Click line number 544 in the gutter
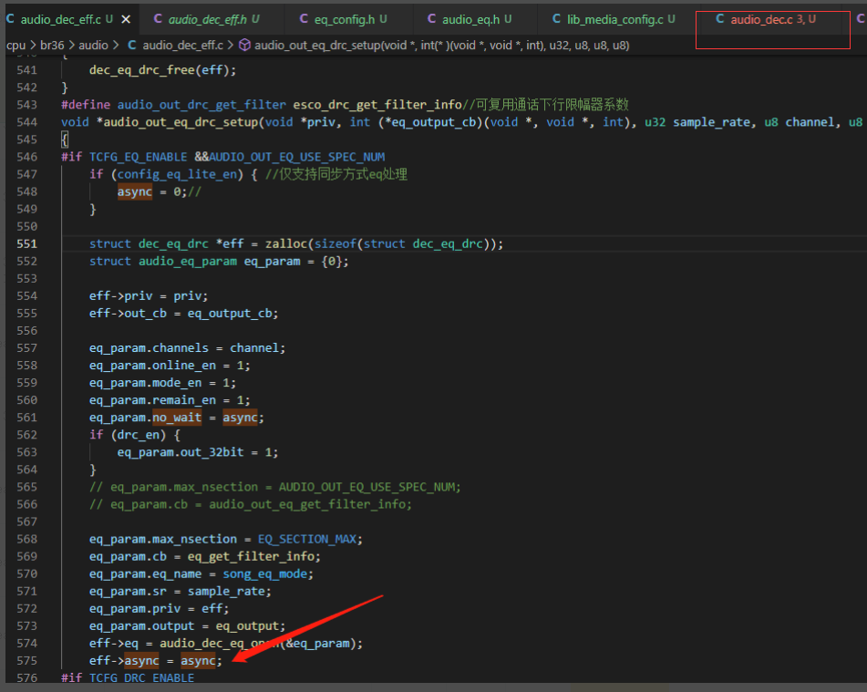 click(26, 122)
